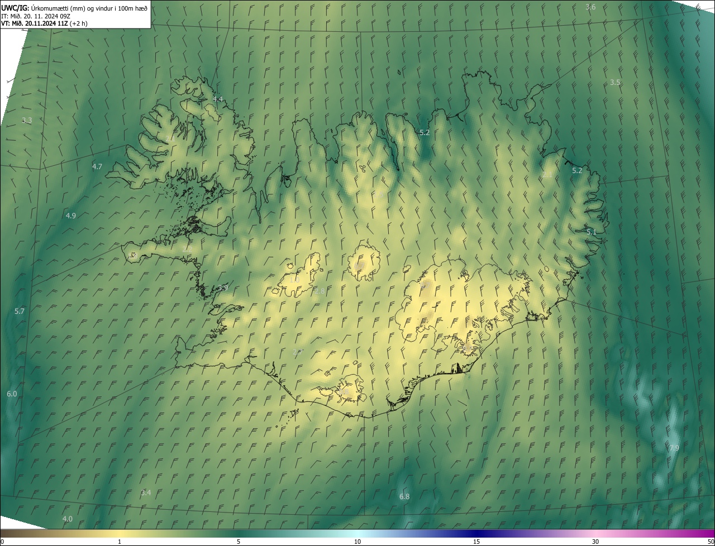Image resolution: width=715 pixels, height=546 pixels.
Task: Click the 4.0 precipitation value label
Action: click(x=68, y=519)
